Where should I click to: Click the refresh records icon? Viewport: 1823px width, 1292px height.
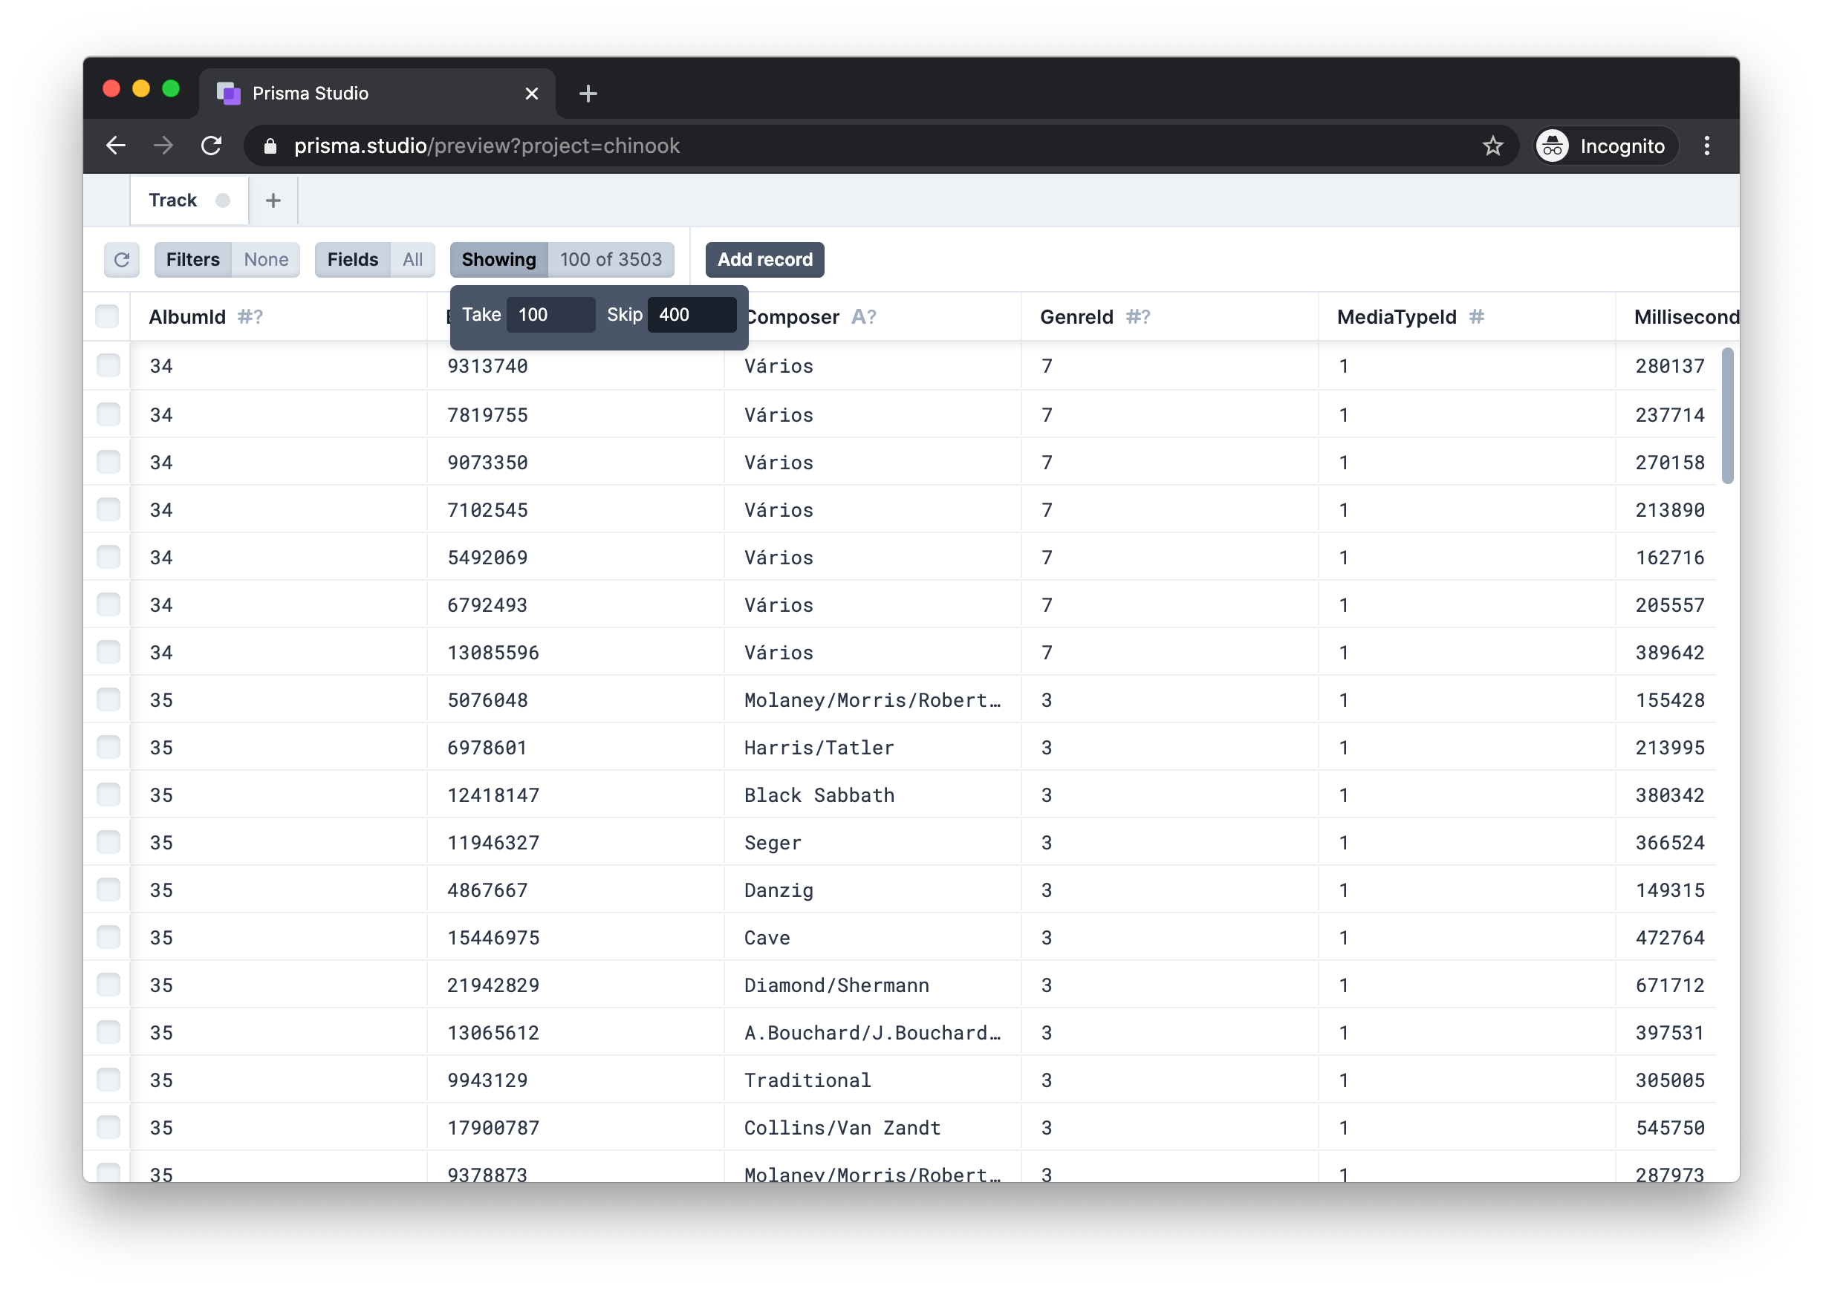tap(122, 259)
